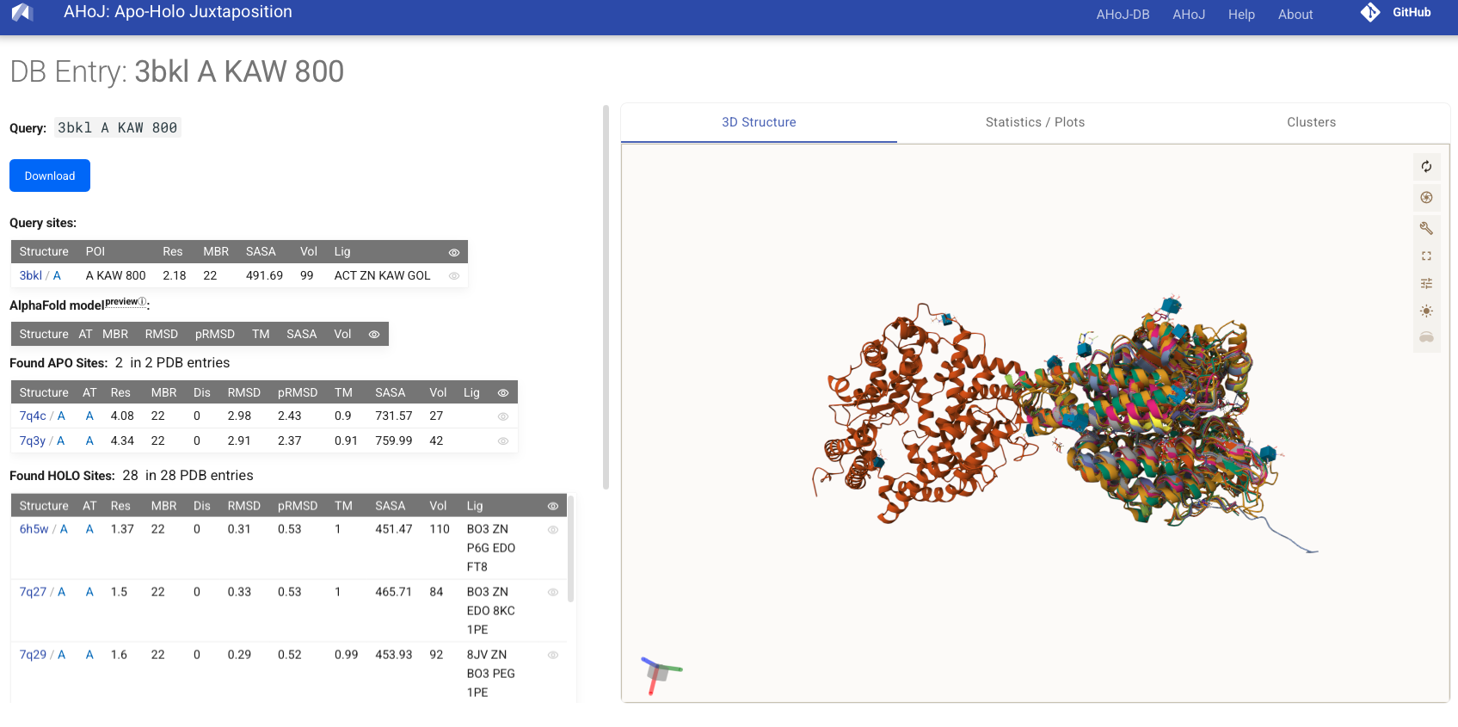Screen dimensions: 1458x727
Task: Open the Help page
Action: [x=1241, y=15]
